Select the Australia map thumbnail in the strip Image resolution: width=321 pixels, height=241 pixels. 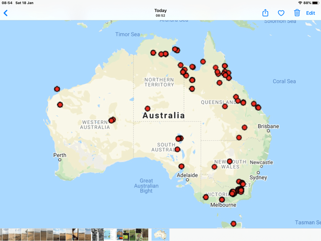point(160,235)
